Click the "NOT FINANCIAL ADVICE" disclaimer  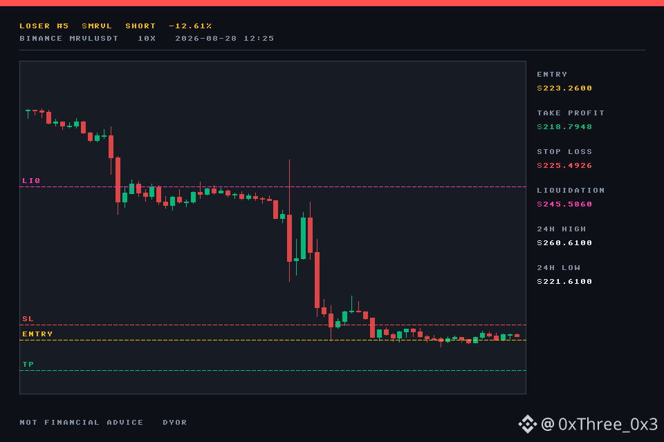click(82, 423)
